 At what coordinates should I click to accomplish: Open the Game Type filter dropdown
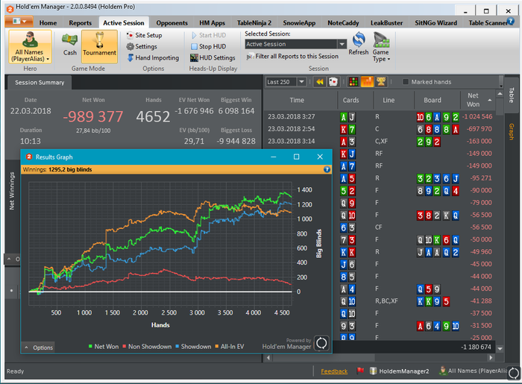(381, 47)
